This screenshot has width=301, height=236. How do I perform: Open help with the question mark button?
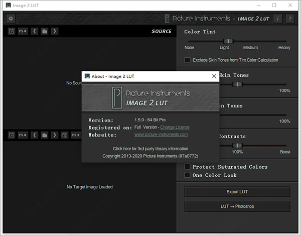tap(290, 19)
